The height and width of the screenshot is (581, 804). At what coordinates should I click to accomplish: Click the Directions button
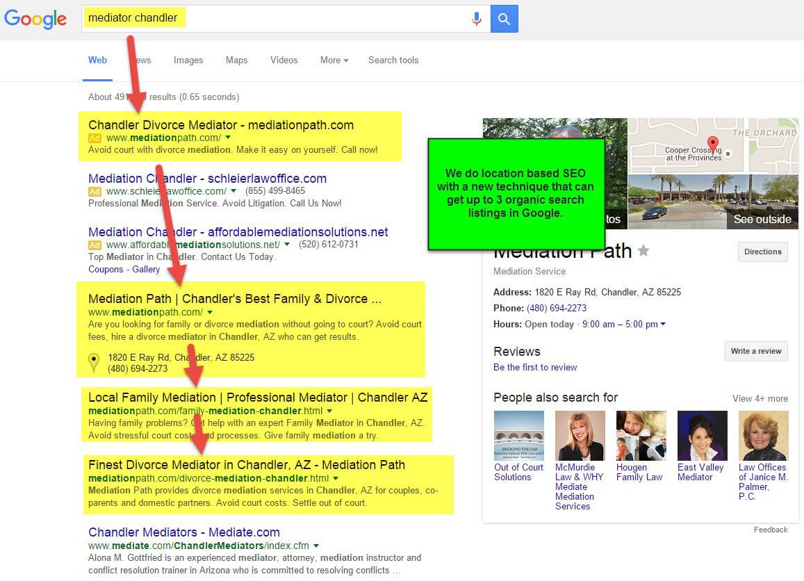tap(762, 252)
